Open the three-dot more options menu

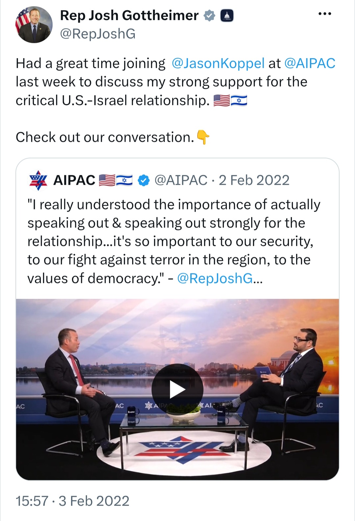325,14
